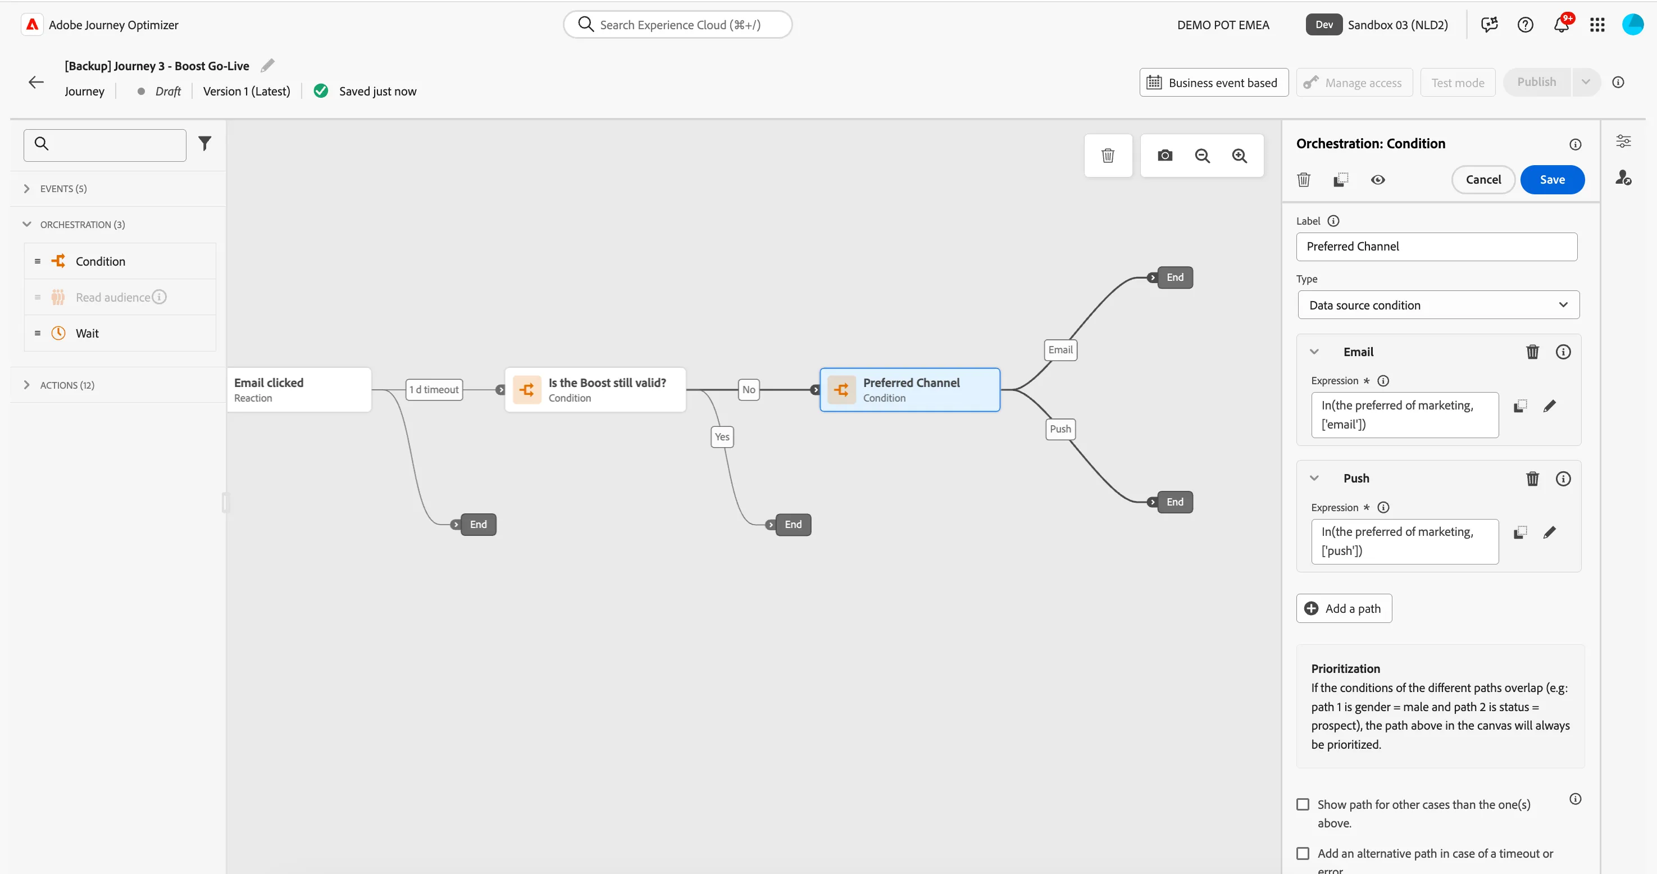Select the Preferred Channel condition node
The image size is (1657, 874).
pyautogui.click(x=910, y=390)
